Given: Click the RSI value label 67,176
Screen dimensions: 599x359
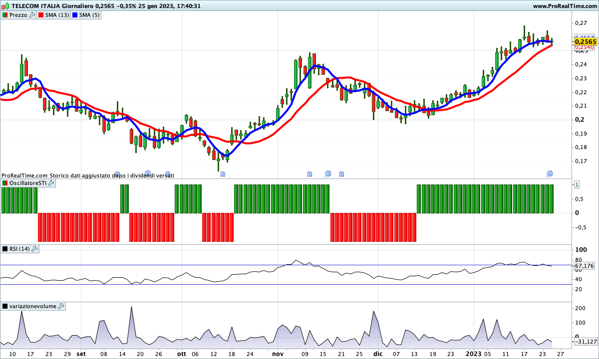Looking at the screenshot, I should [x=585, y=266].
